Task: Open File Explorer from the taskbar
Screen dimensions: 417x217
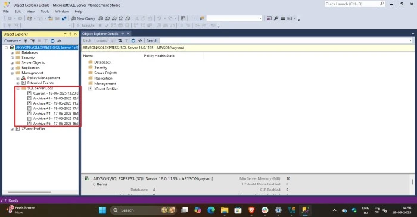Action: tap(225, 210)
